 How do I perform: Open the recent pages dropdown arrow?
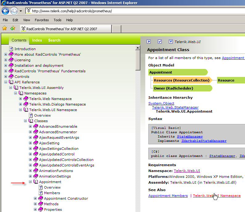point(21,11)
